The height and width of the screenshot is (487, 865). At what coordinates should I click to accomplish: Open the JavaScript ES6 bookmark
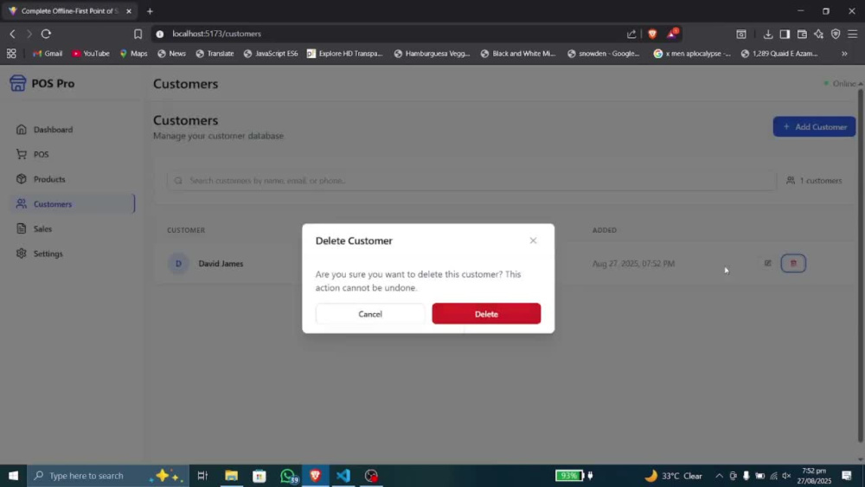tap(270, 54)
